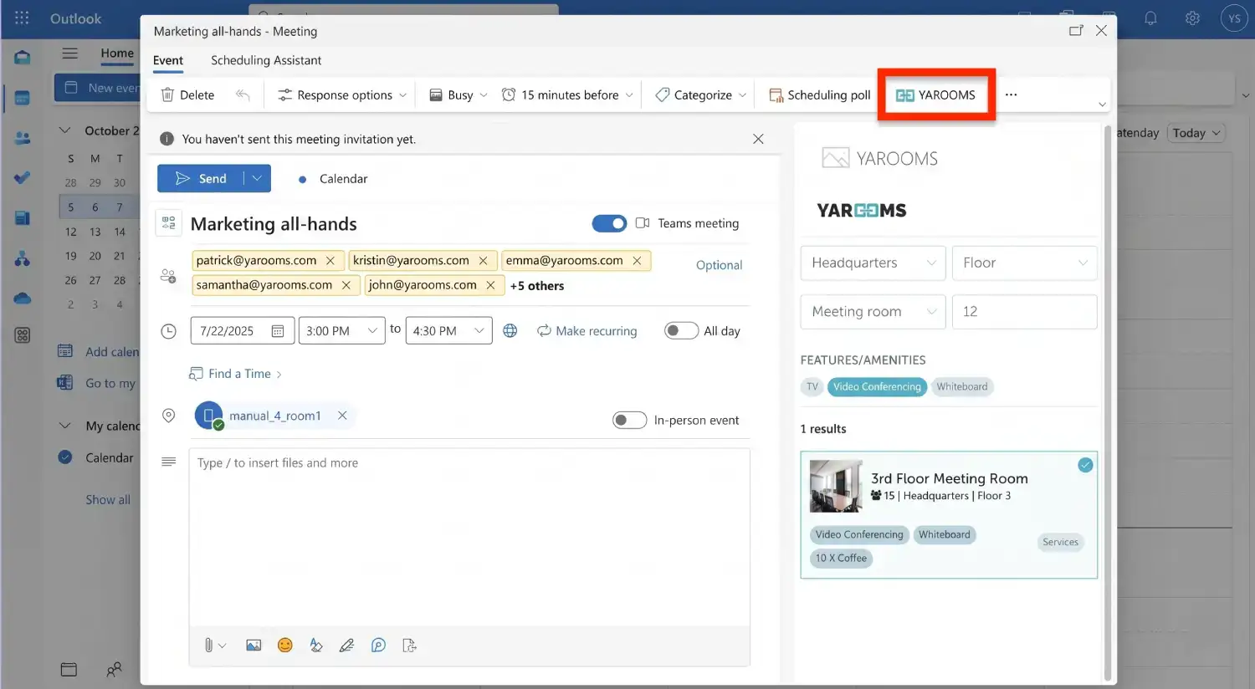
Task: Dismiss the unsent invitation notice
Action: point(758,139)
